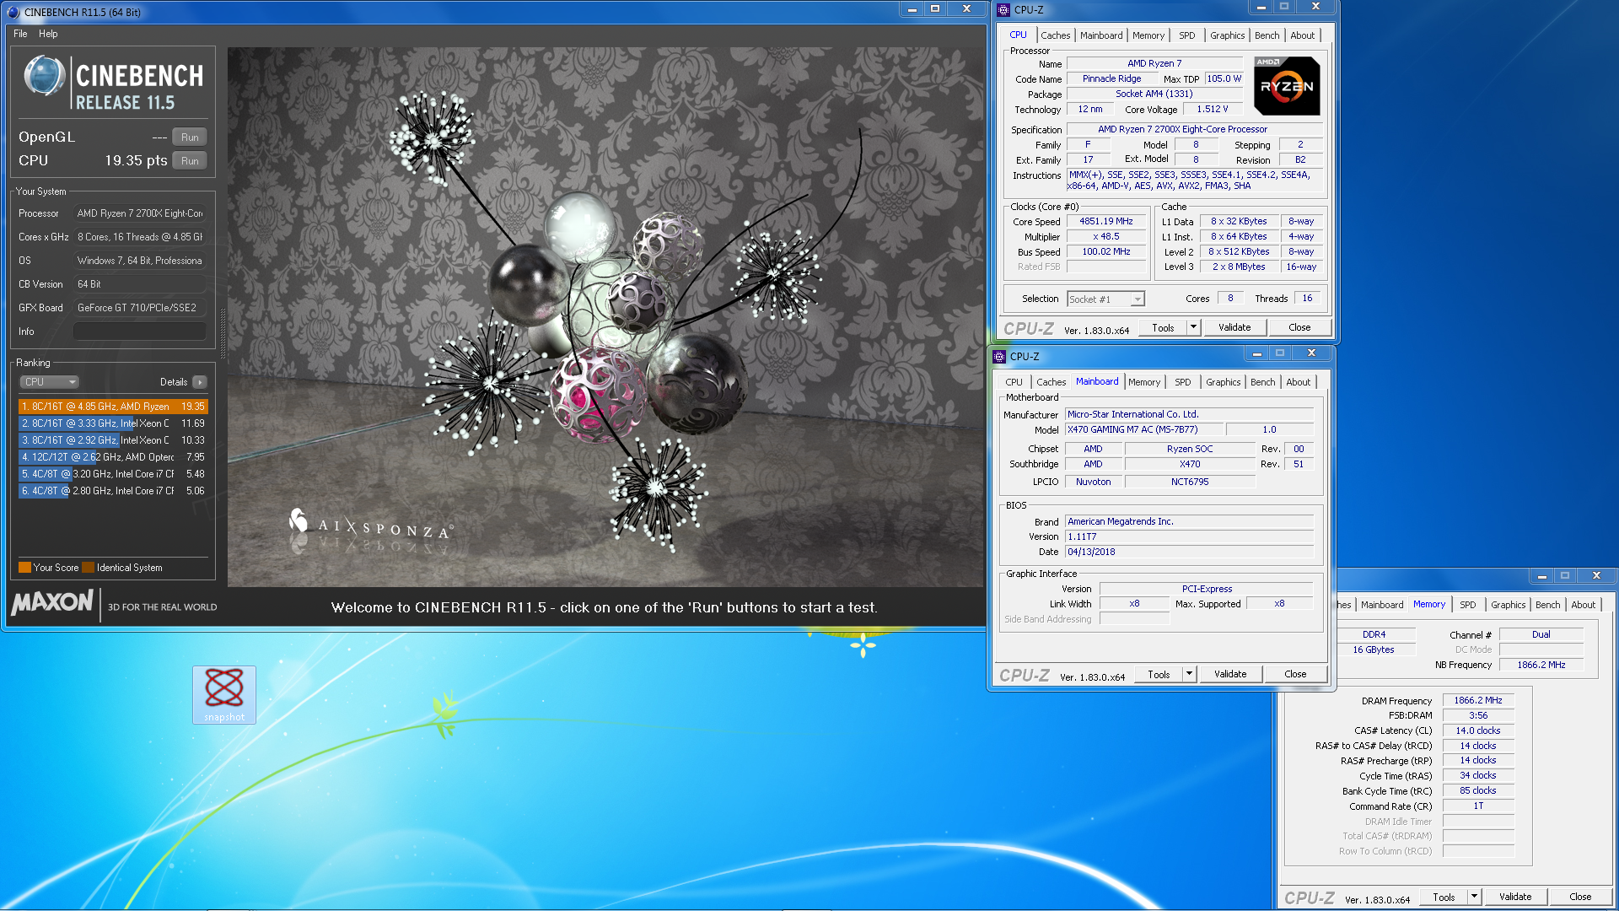The width and height of the screenshot is (1619, 911).
Task: Click Validate in Mainboard CPU-Z window
Action: pyautogui.click(x=1229, y=674)
